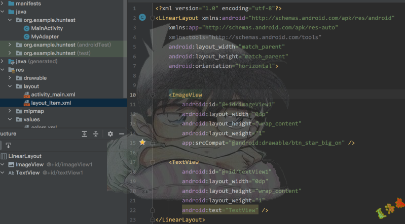Open the MyAdapter class file
Screen dimensions: 405x224
(45, 37)
